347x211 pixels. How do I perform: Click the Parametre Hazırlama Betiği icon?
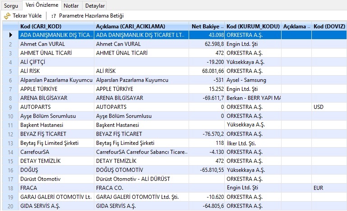click(54, 16)
